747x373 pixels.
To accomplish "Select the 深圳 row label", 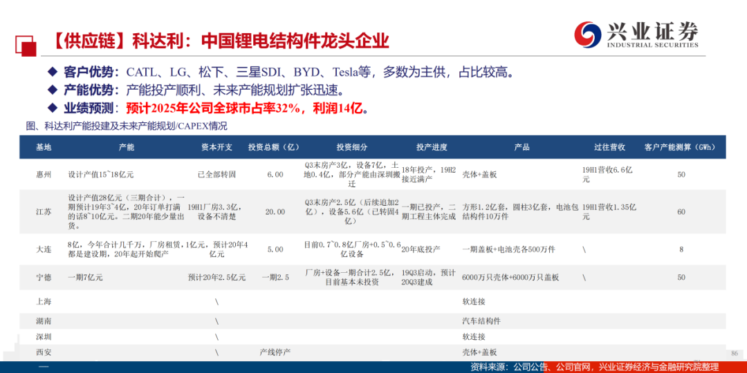I will [x=43, y=337].
